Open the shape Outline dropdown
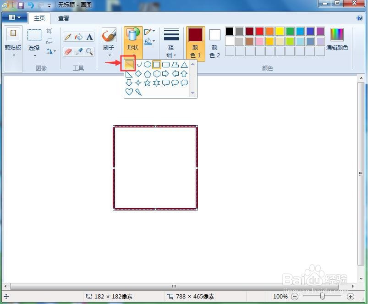This screenshot has width=368, height=304. (149, 32)
